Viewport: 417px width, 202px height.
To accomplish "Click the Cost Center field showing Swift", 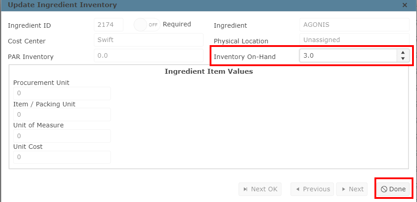I will coord(149,40).
